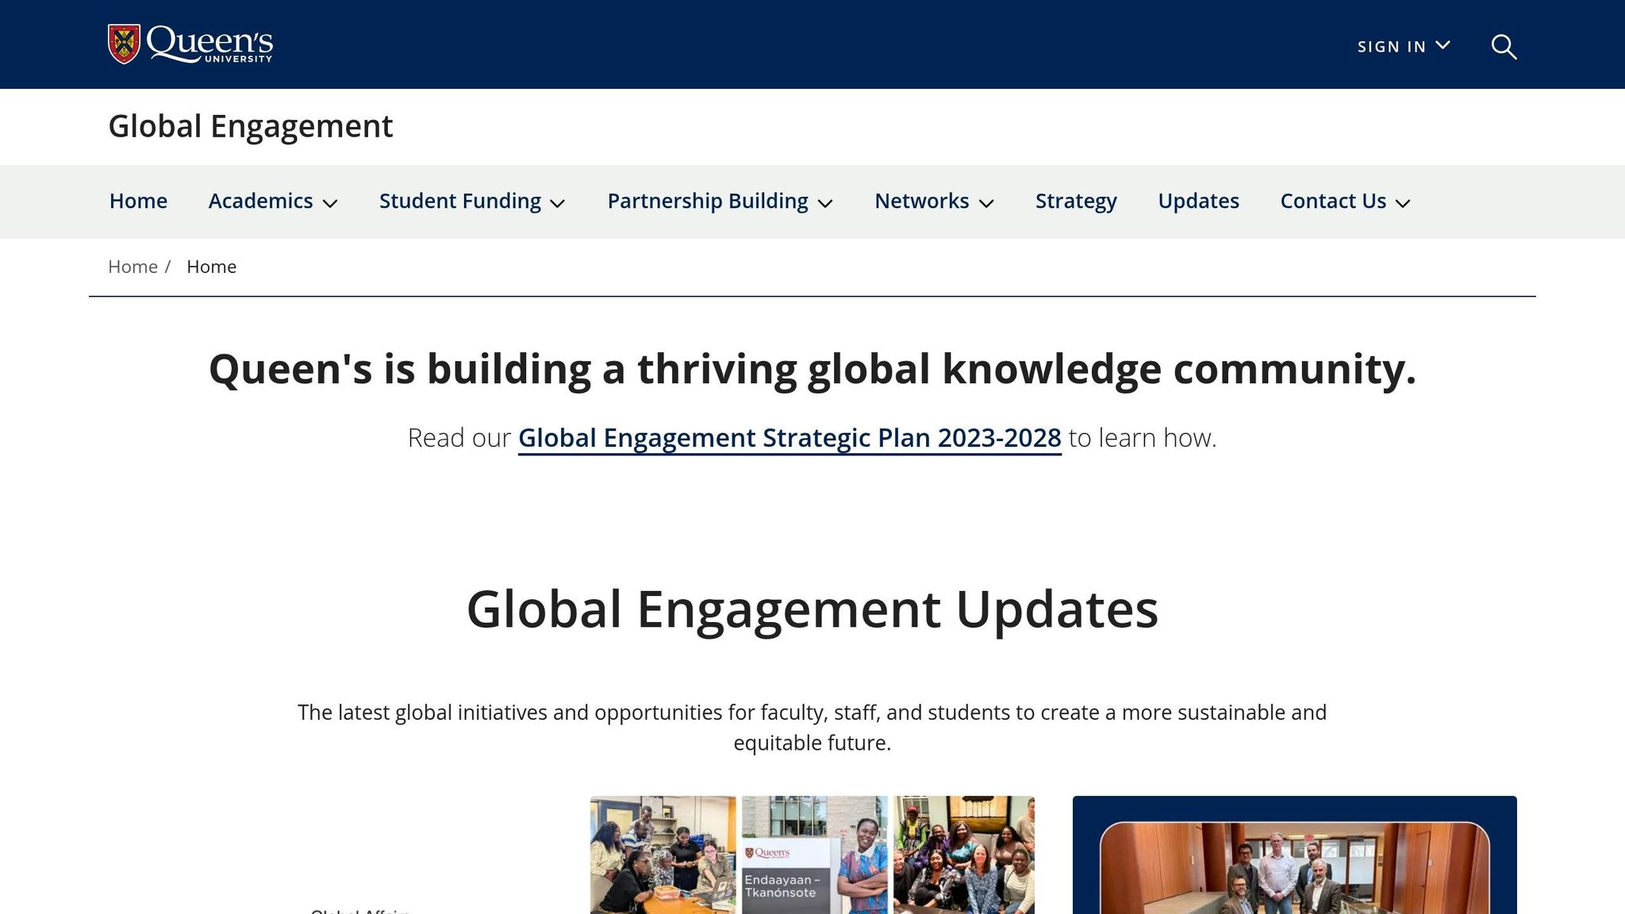Expand the Partnership Building menu
This screenshot has height=914, width=1625.
[825, 203]
